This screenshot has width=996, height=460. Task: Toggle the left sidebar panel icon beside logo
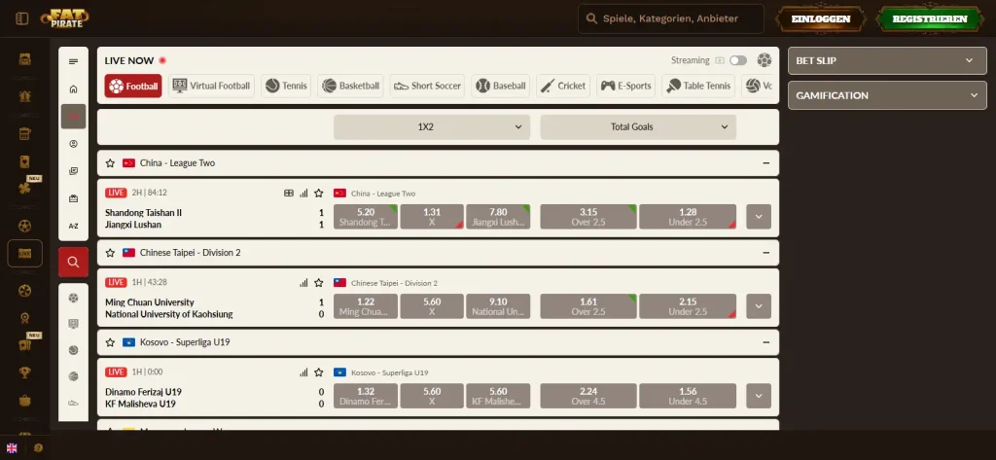[22, 19]
